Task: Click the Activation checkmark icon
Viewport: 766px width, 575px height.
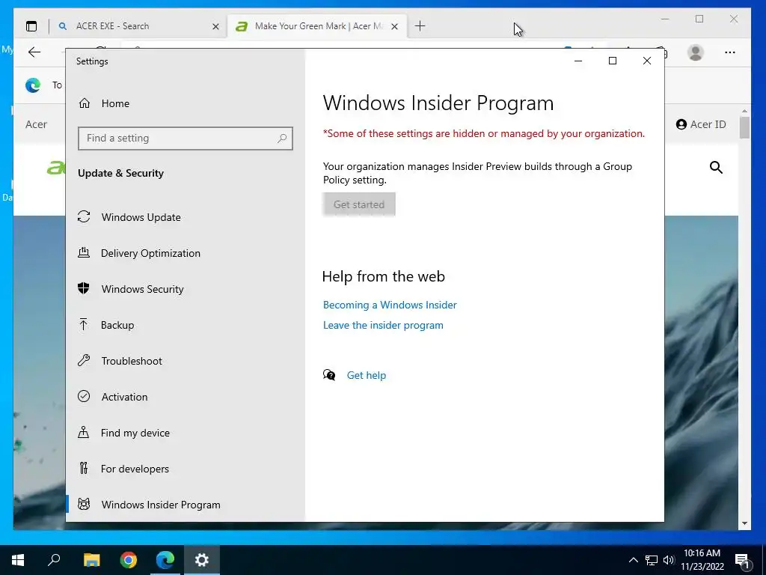Action: pos(84,396)
